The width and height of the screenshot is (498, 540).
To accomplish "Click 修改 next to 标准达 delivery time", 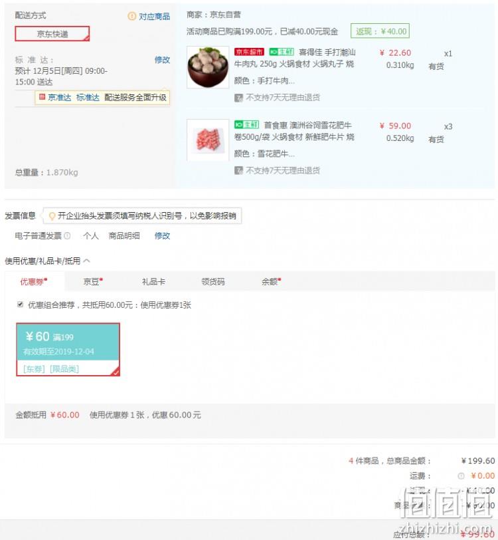I will click(x=162, y=60).
